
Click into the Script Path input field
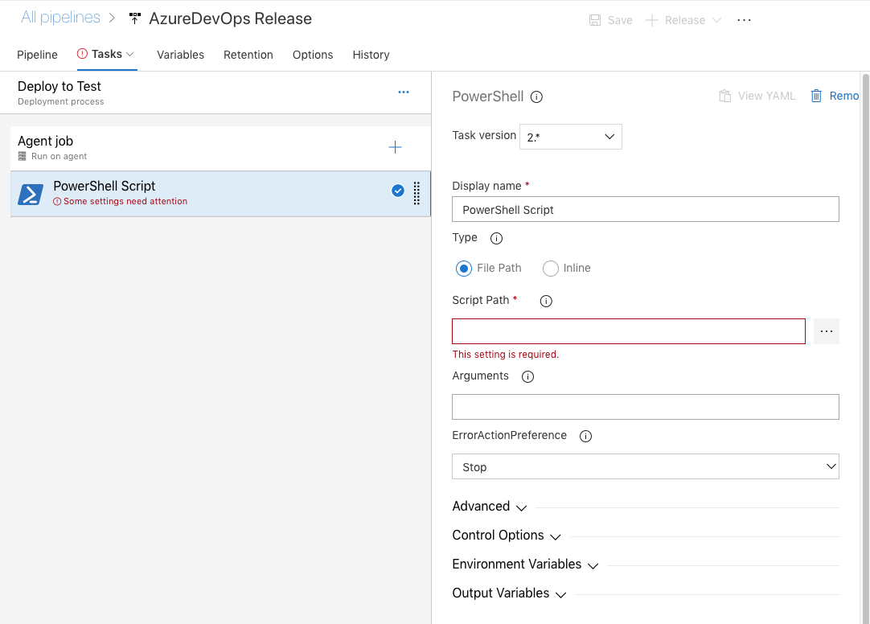[628, 331]
